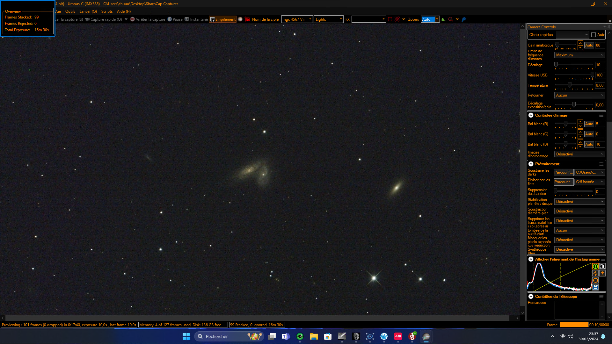Screen dimensions: 612x344
Task: Click the red magnifier focus icon
Action: (x=450, y=19)
